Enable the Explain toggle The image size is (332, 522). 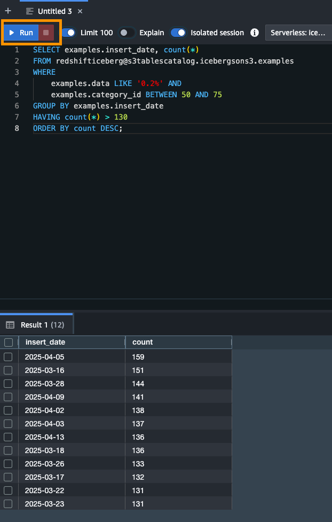tap(128, 33)
